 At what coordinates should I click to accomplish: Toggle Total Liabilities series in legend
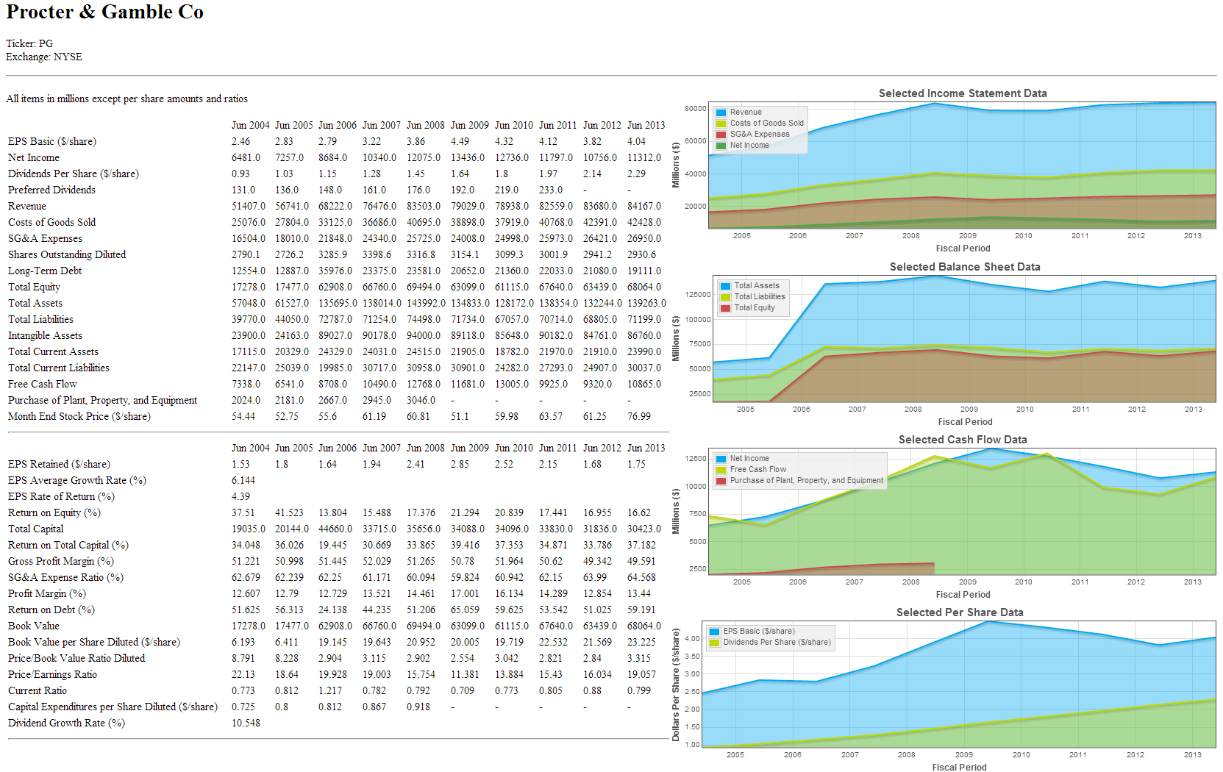(759, 297)
